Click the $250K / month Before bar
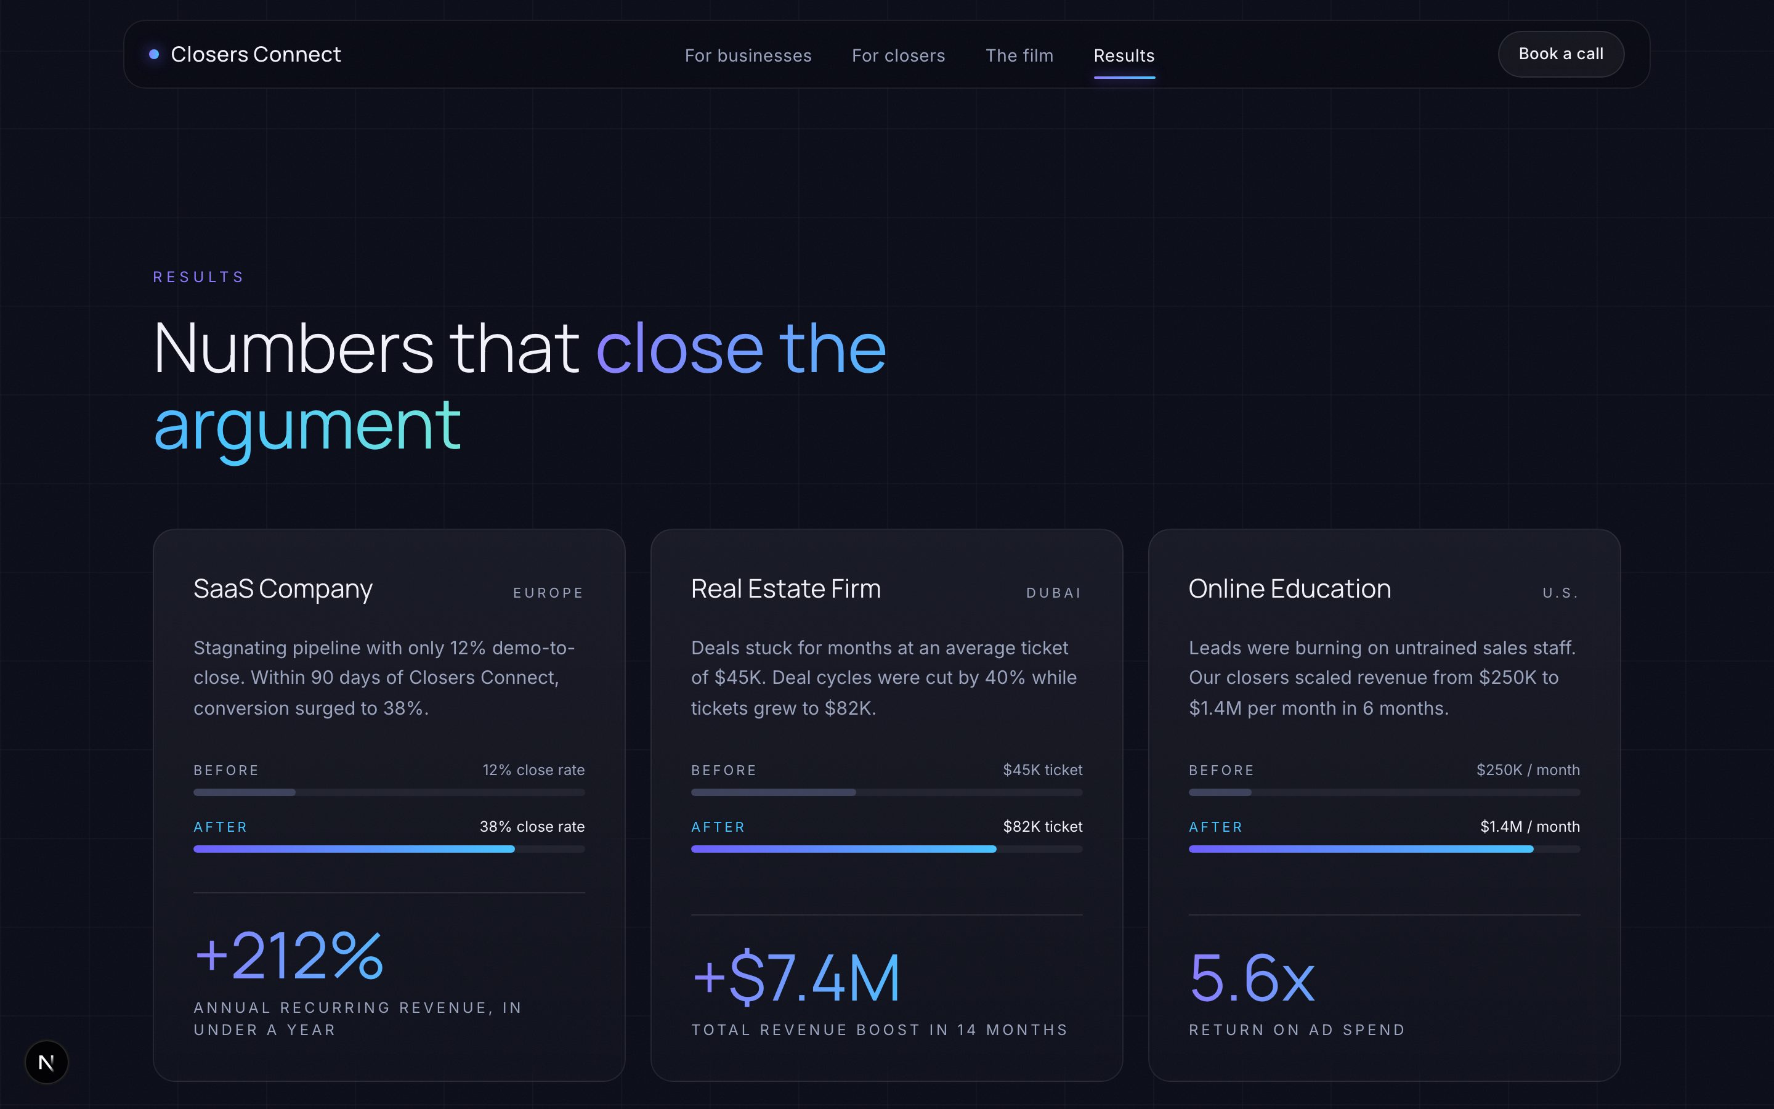The height and width of the screenshot is (1109, 1774). point(1384,792)
